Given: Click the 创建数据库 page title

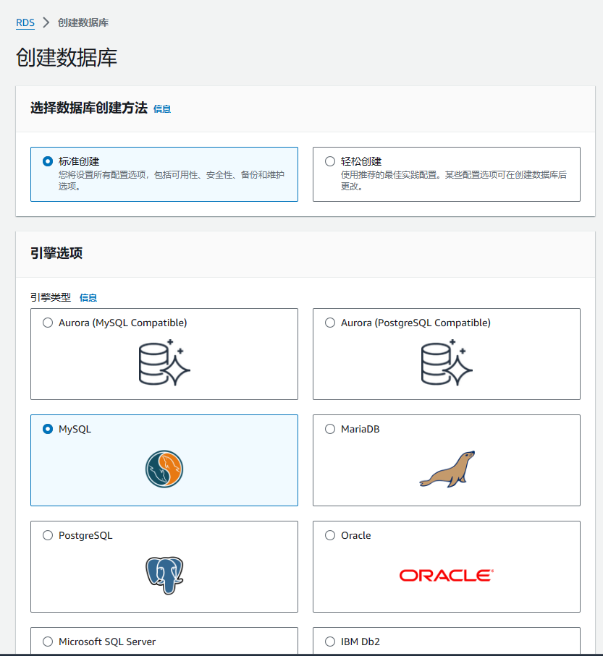Looking at the screenshot, I should click(67, 57).
